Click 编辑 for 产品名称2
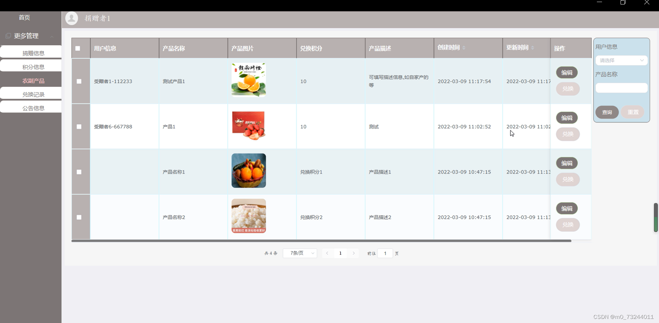The image size is (659, 323). 567,208
